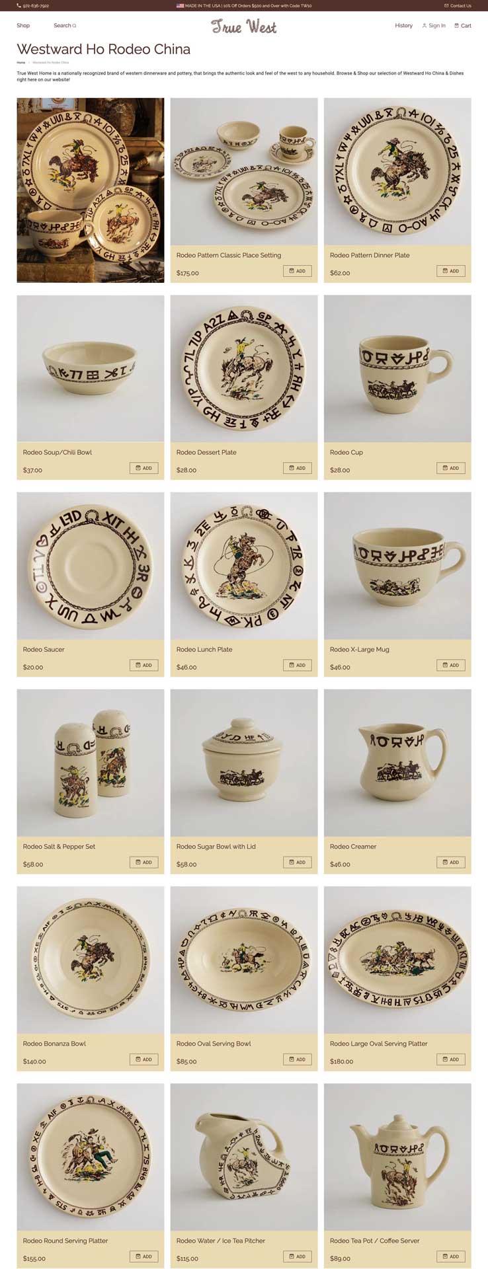Add Rodeo Soup/Chili Bowl to cart

[x=144, y=468]
